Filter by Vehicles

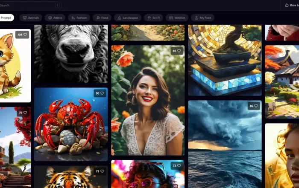[177, 18]
